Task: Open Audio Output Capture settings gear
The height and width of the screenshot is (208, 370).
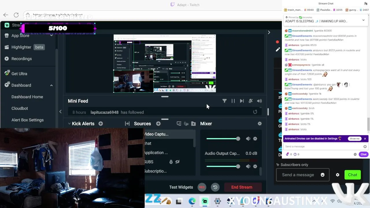Action: (x=255, y=166)
